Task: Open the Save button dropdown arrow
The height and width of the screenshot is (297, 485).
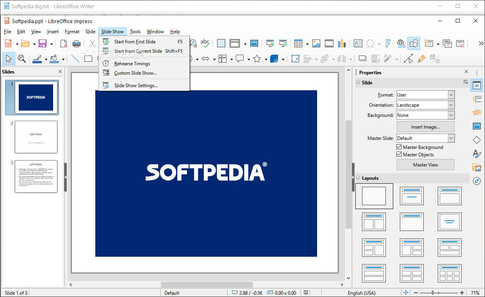Action: tap(51, 44)
